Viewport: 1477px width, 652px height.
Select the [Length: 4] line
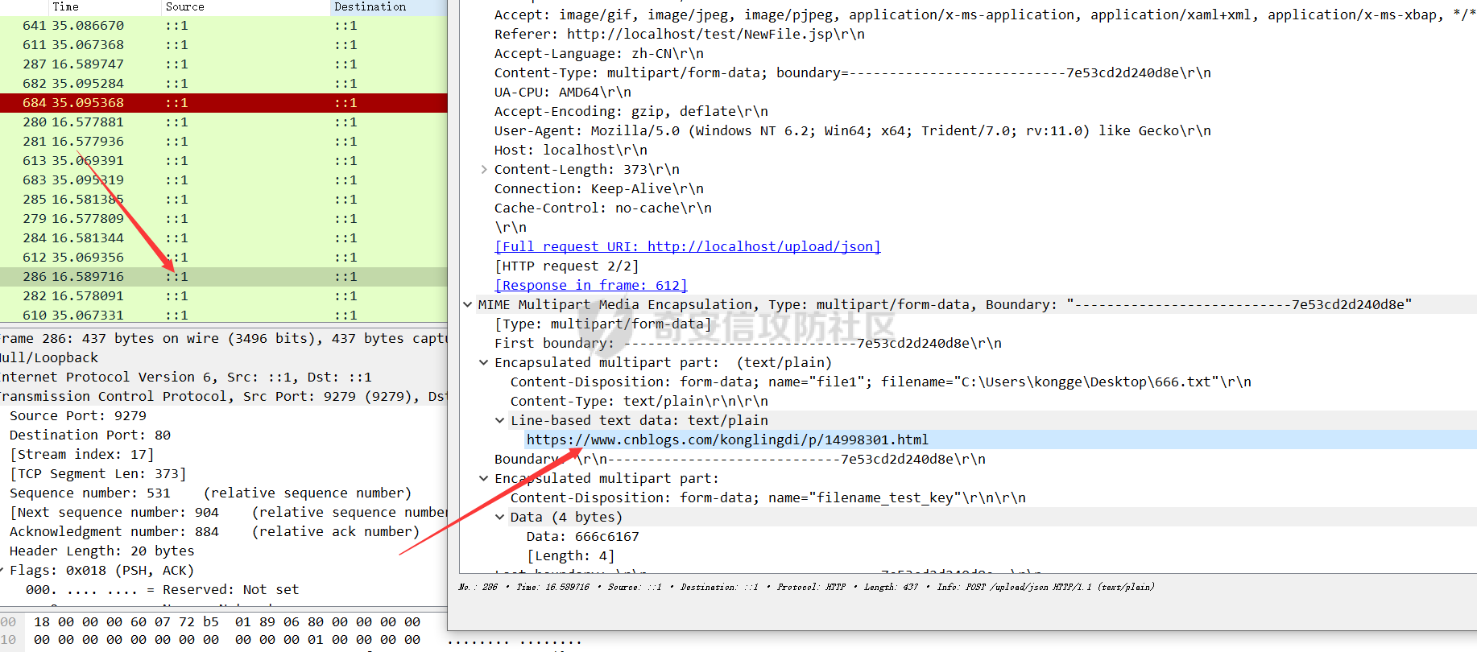(570, 555)
